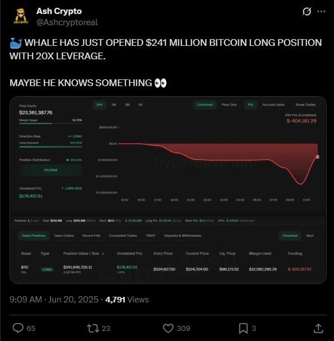Image resolution: width=334 pixels, height=341 pixels.
Task: Select the 24H time range
Action: [x=99, y=105]
